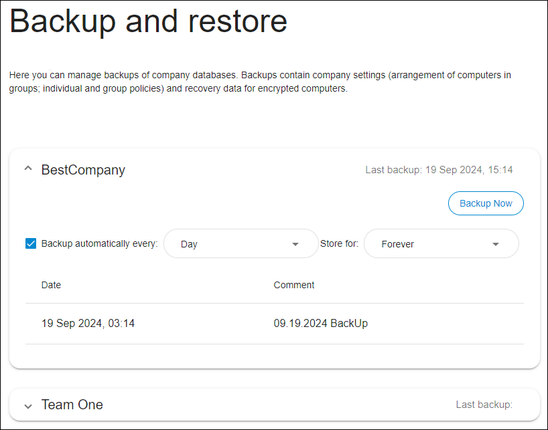
Task: Click the Day dropdown arrow icon
Action: click(x=295, y=244)
